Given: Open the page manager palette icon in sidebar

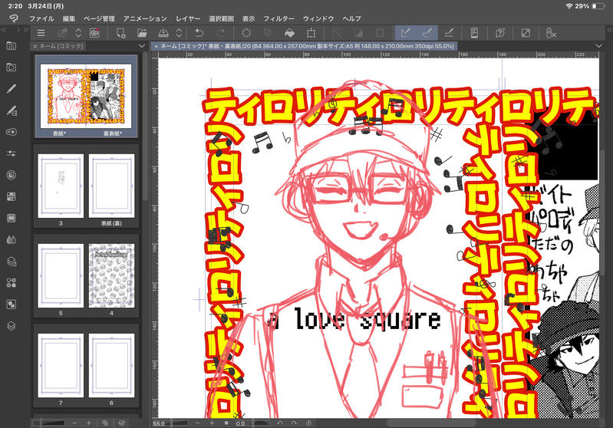Looking at the screenshot, I should click(12, 46).
